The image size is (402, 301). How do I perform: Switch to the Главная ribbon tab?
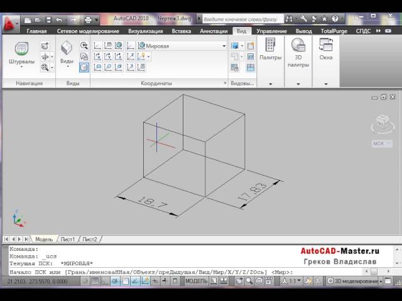pyautogui.click(x=36, y=31)
